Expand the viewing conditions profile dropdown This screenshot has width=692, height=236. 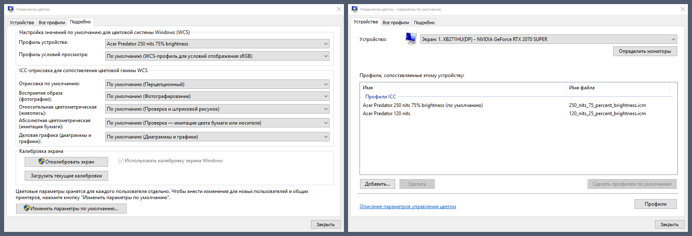pos(217,56)
